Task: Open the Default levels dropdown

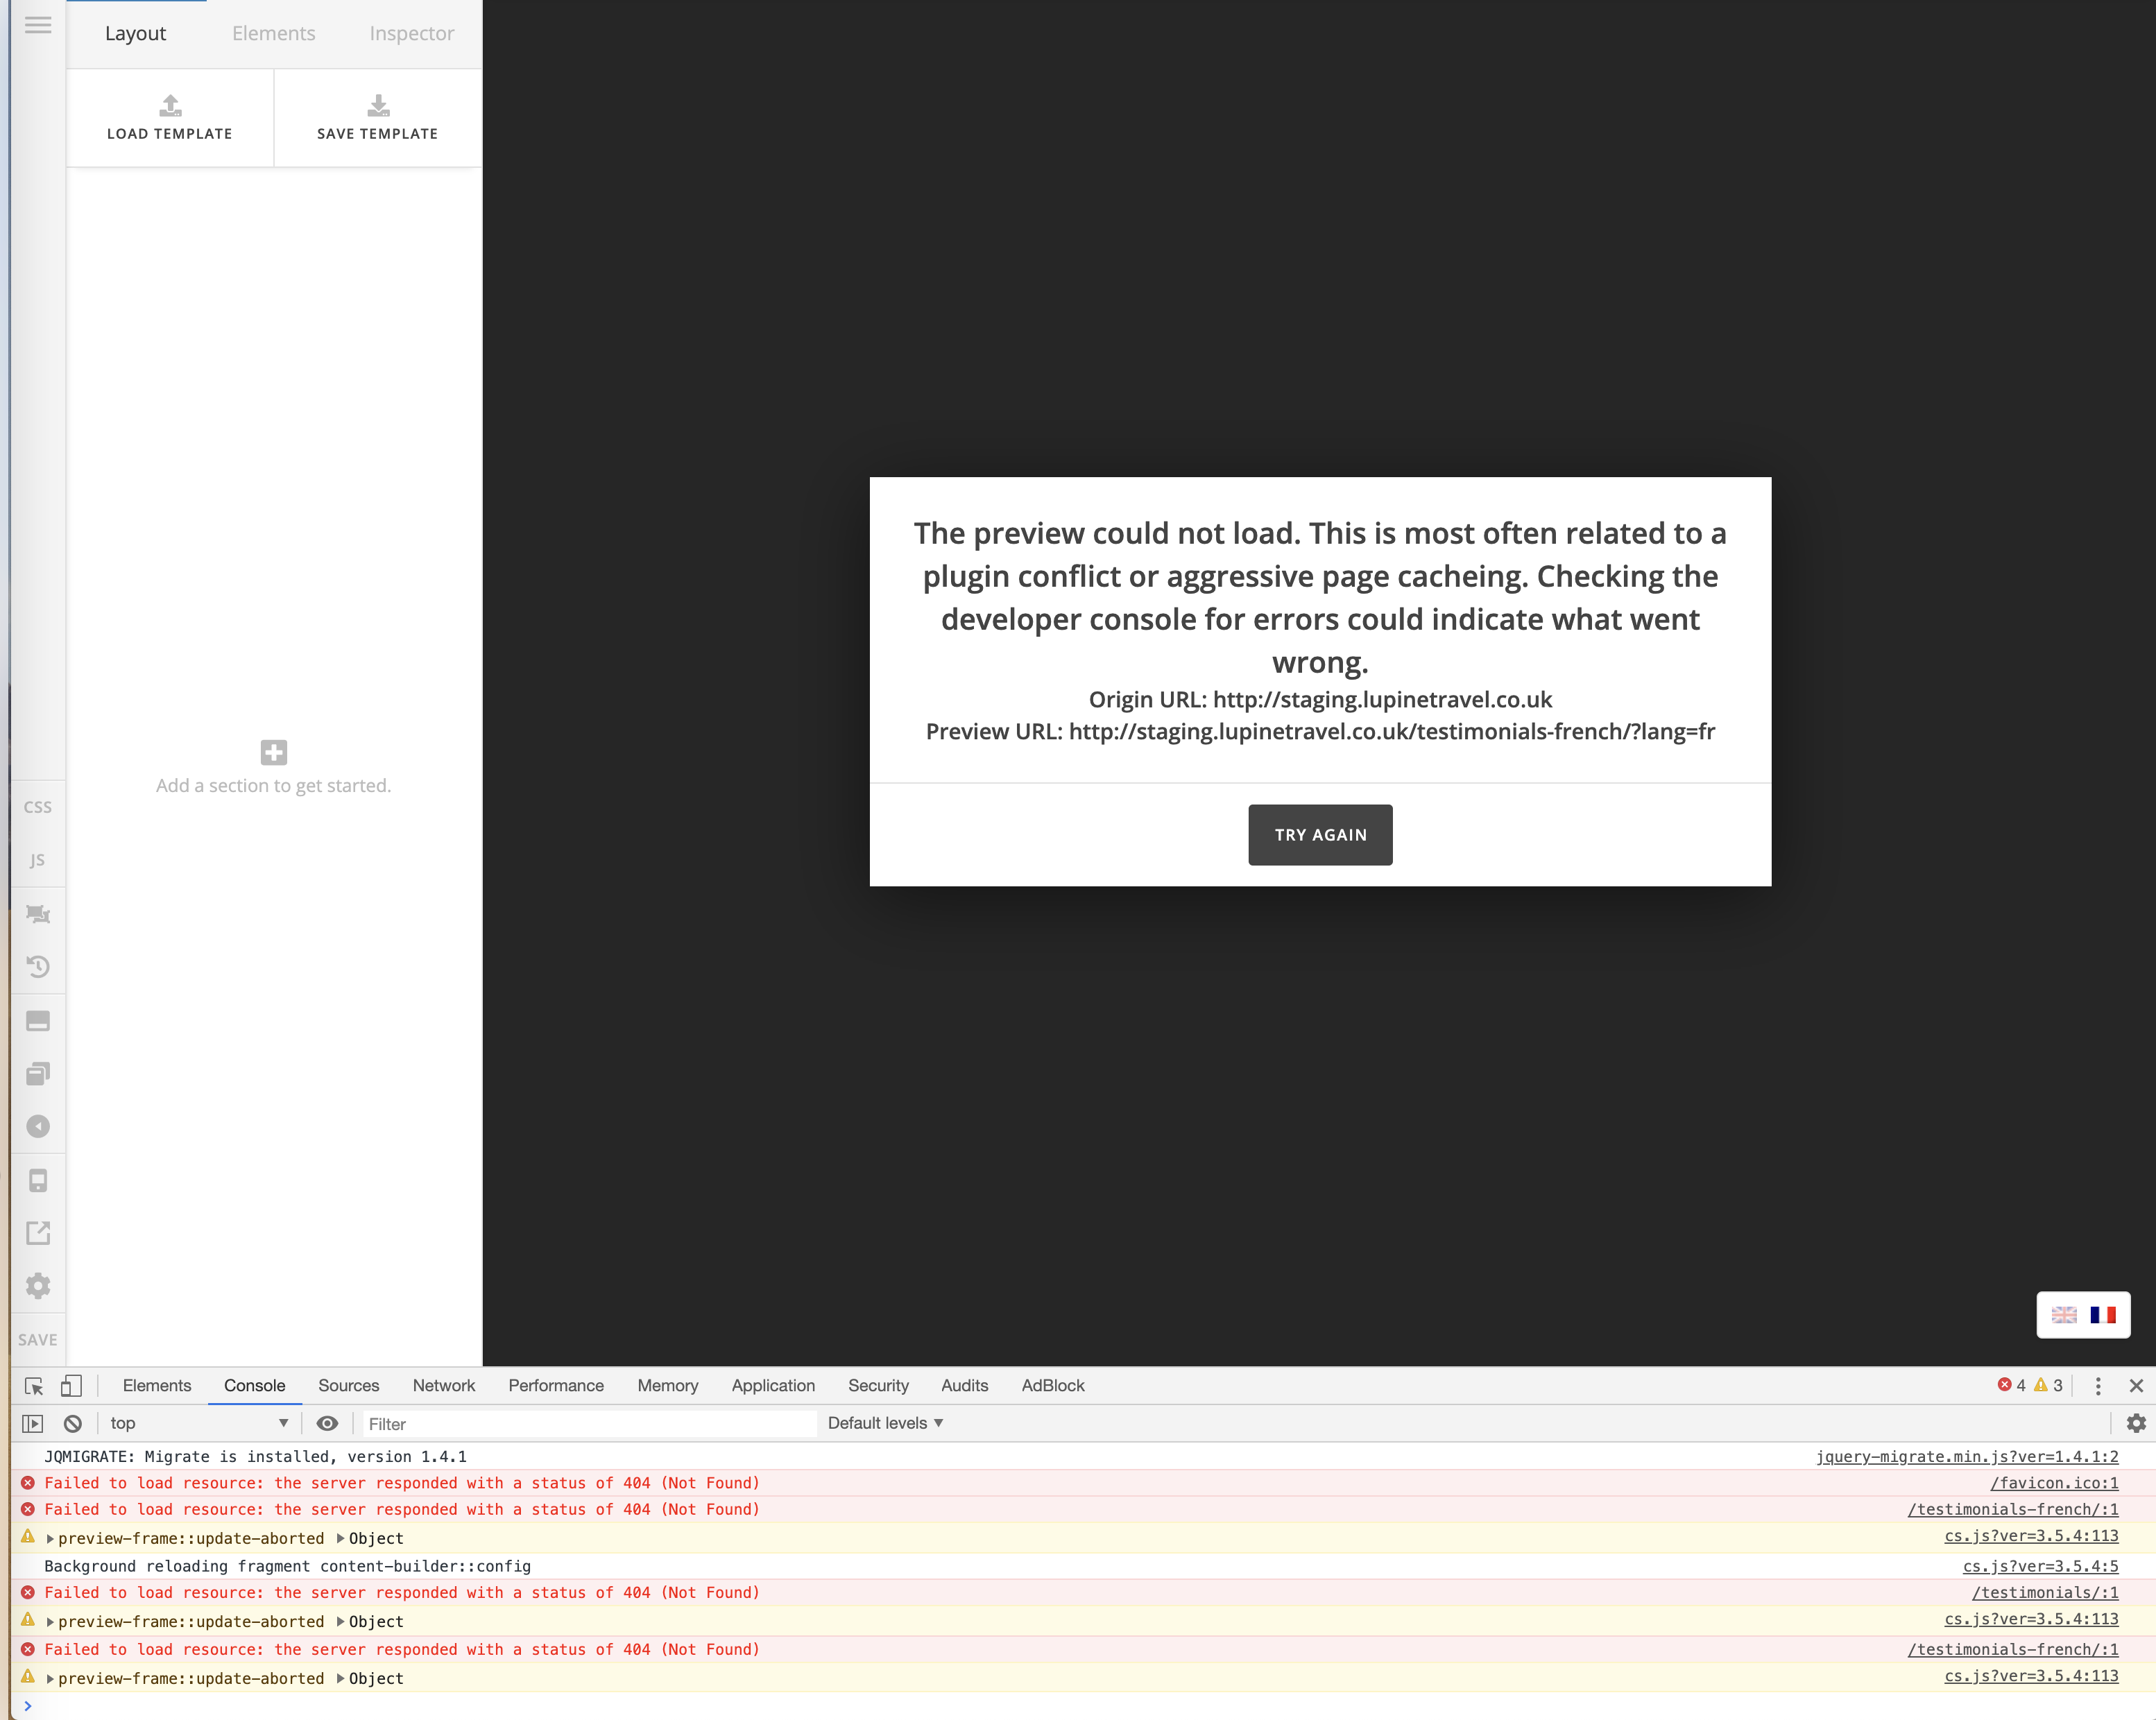Action: 885,1423
